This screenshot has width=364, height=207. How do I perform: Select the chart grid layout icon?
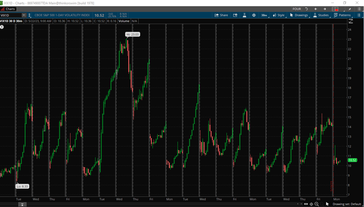335,9
